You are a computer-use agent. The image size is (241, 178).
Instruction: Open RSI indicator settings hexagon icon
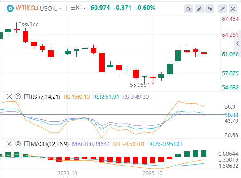[18, 97]
